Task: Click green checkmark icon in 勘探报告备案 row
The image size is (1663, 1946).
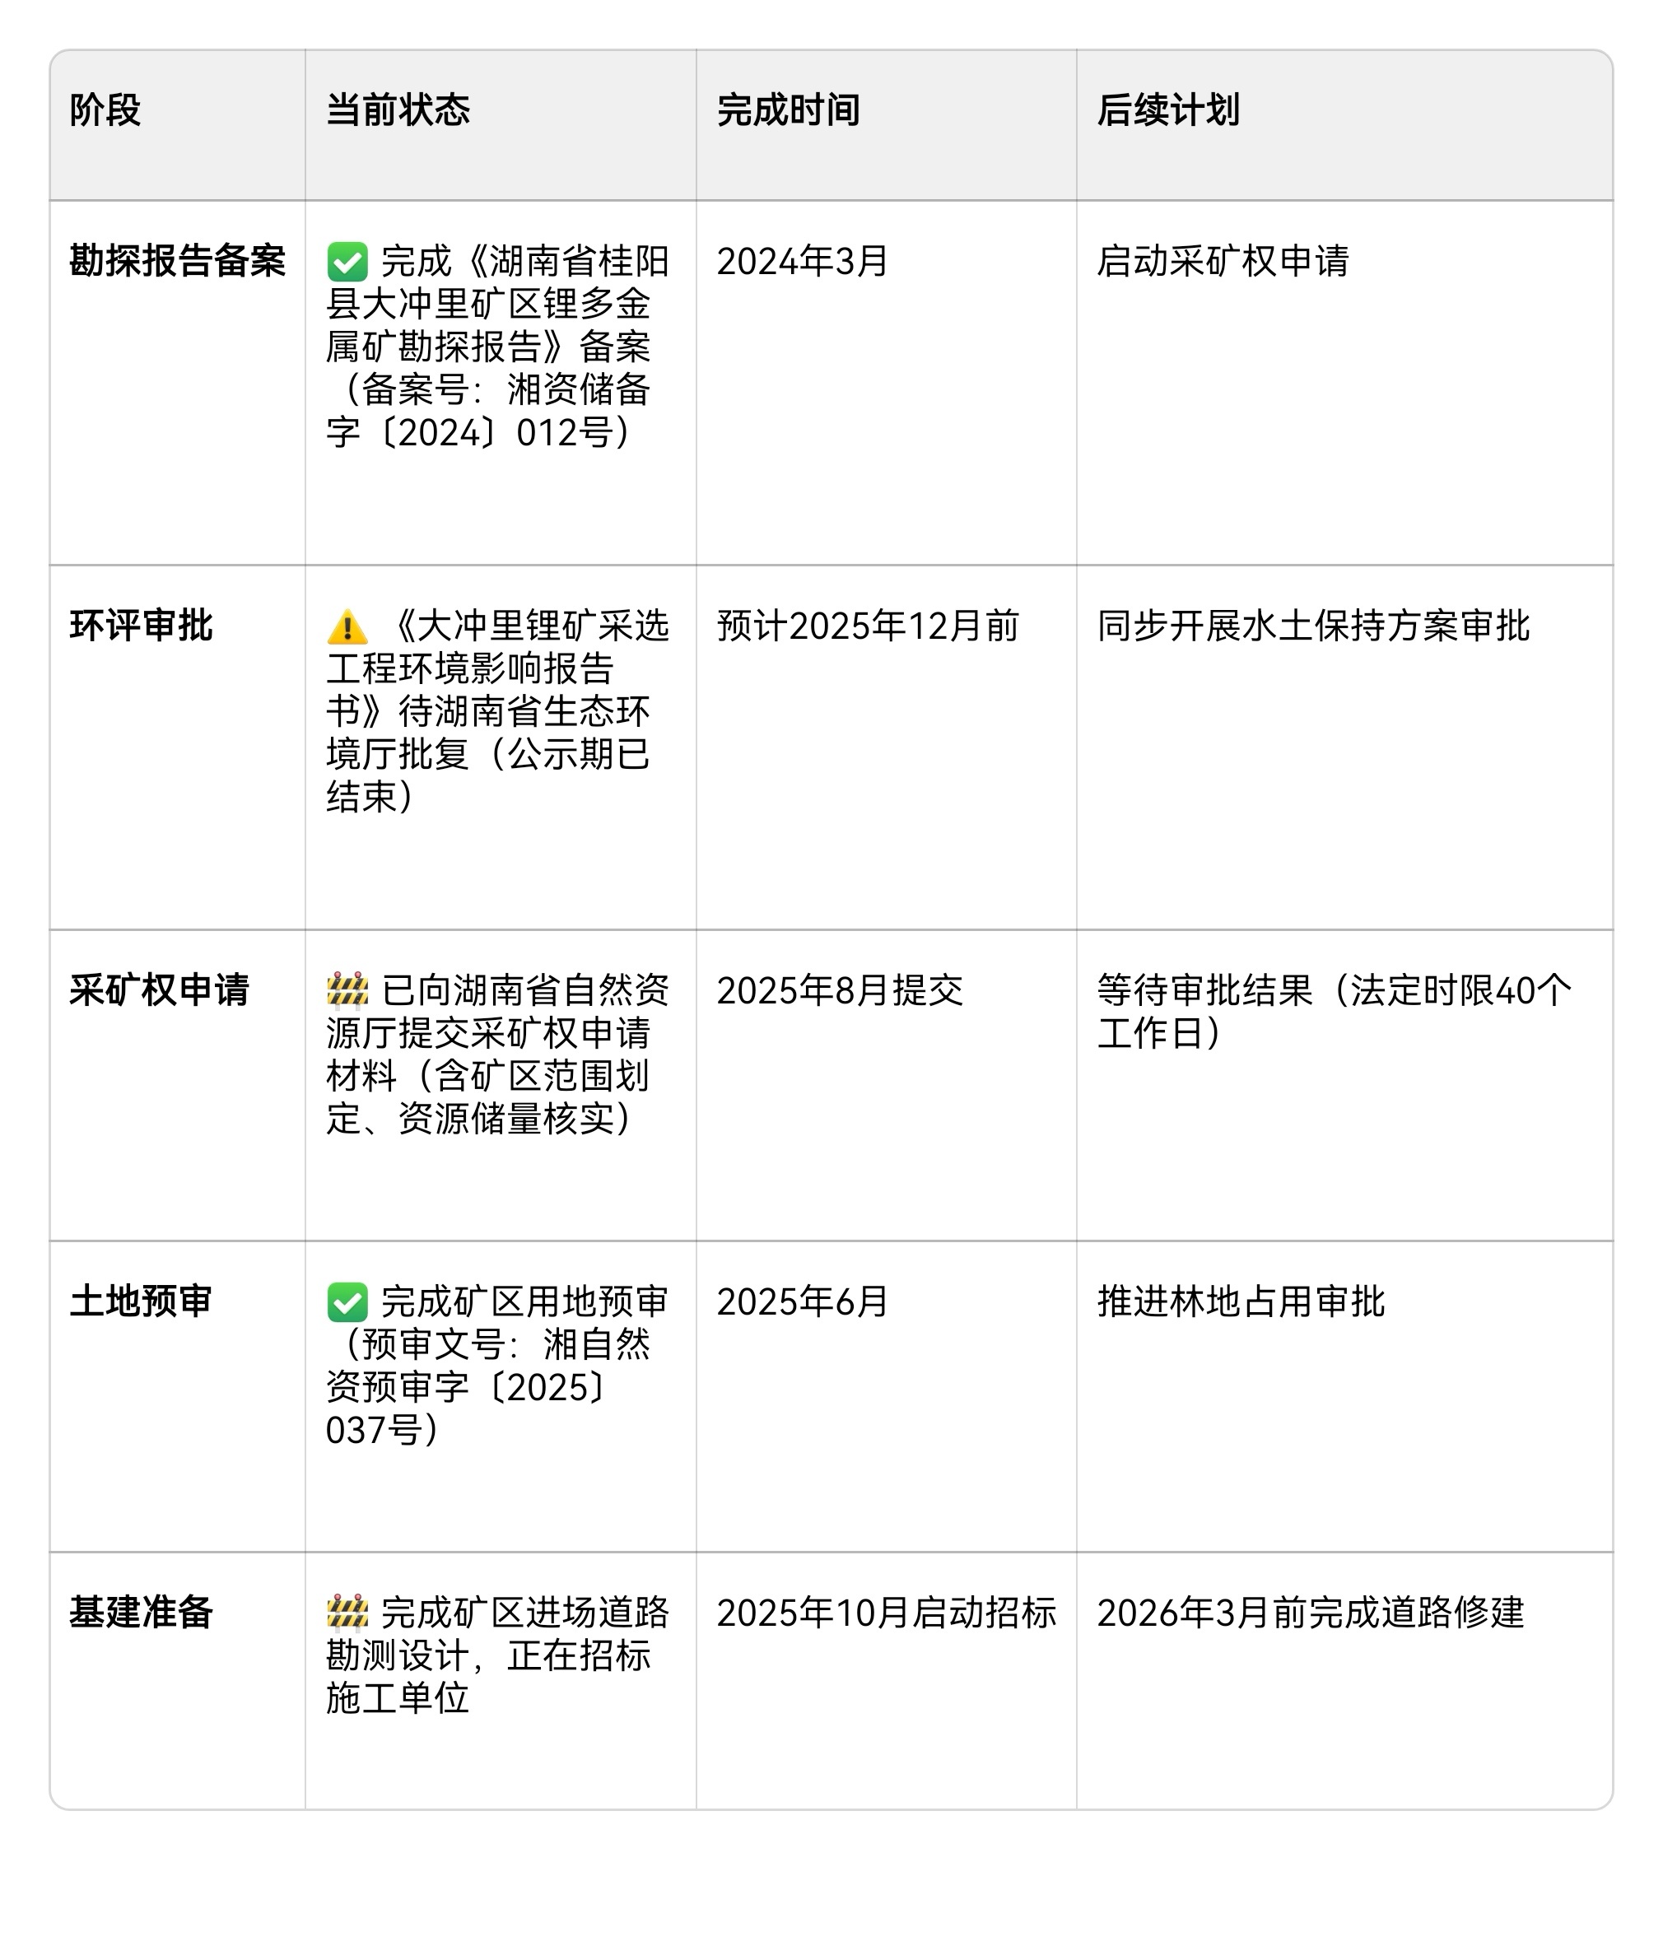Action: tap(347, 262)
